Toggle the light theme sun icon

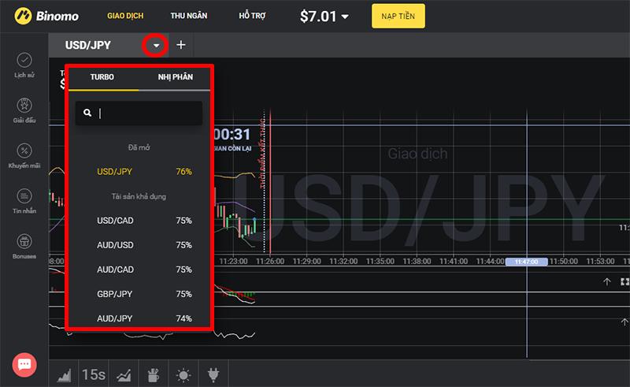[183, 374]
